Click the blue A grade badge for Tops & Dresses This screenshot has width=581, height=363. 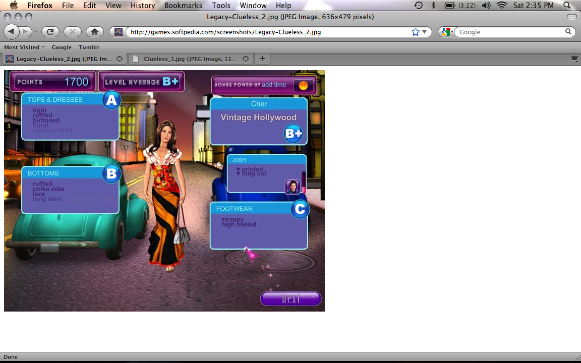(111, 100)
